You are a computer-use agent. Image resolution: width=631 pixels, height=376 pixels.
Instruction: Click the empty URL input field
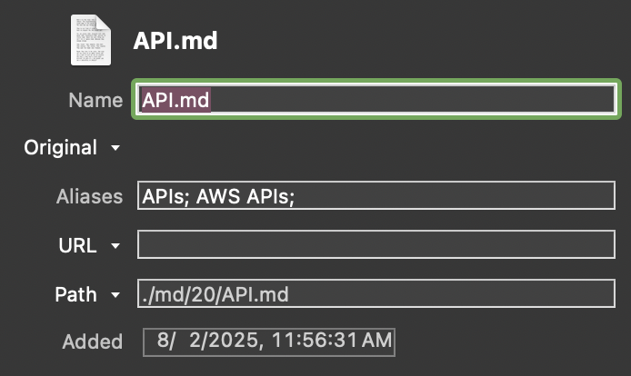376,245
